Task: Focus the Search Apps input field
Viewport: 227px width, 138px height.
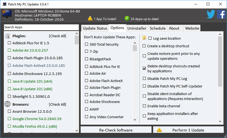Action: point(41,27)
